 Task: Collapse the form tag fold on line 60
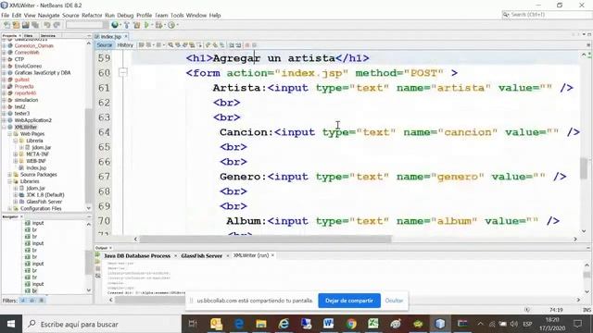click(123, 72)
